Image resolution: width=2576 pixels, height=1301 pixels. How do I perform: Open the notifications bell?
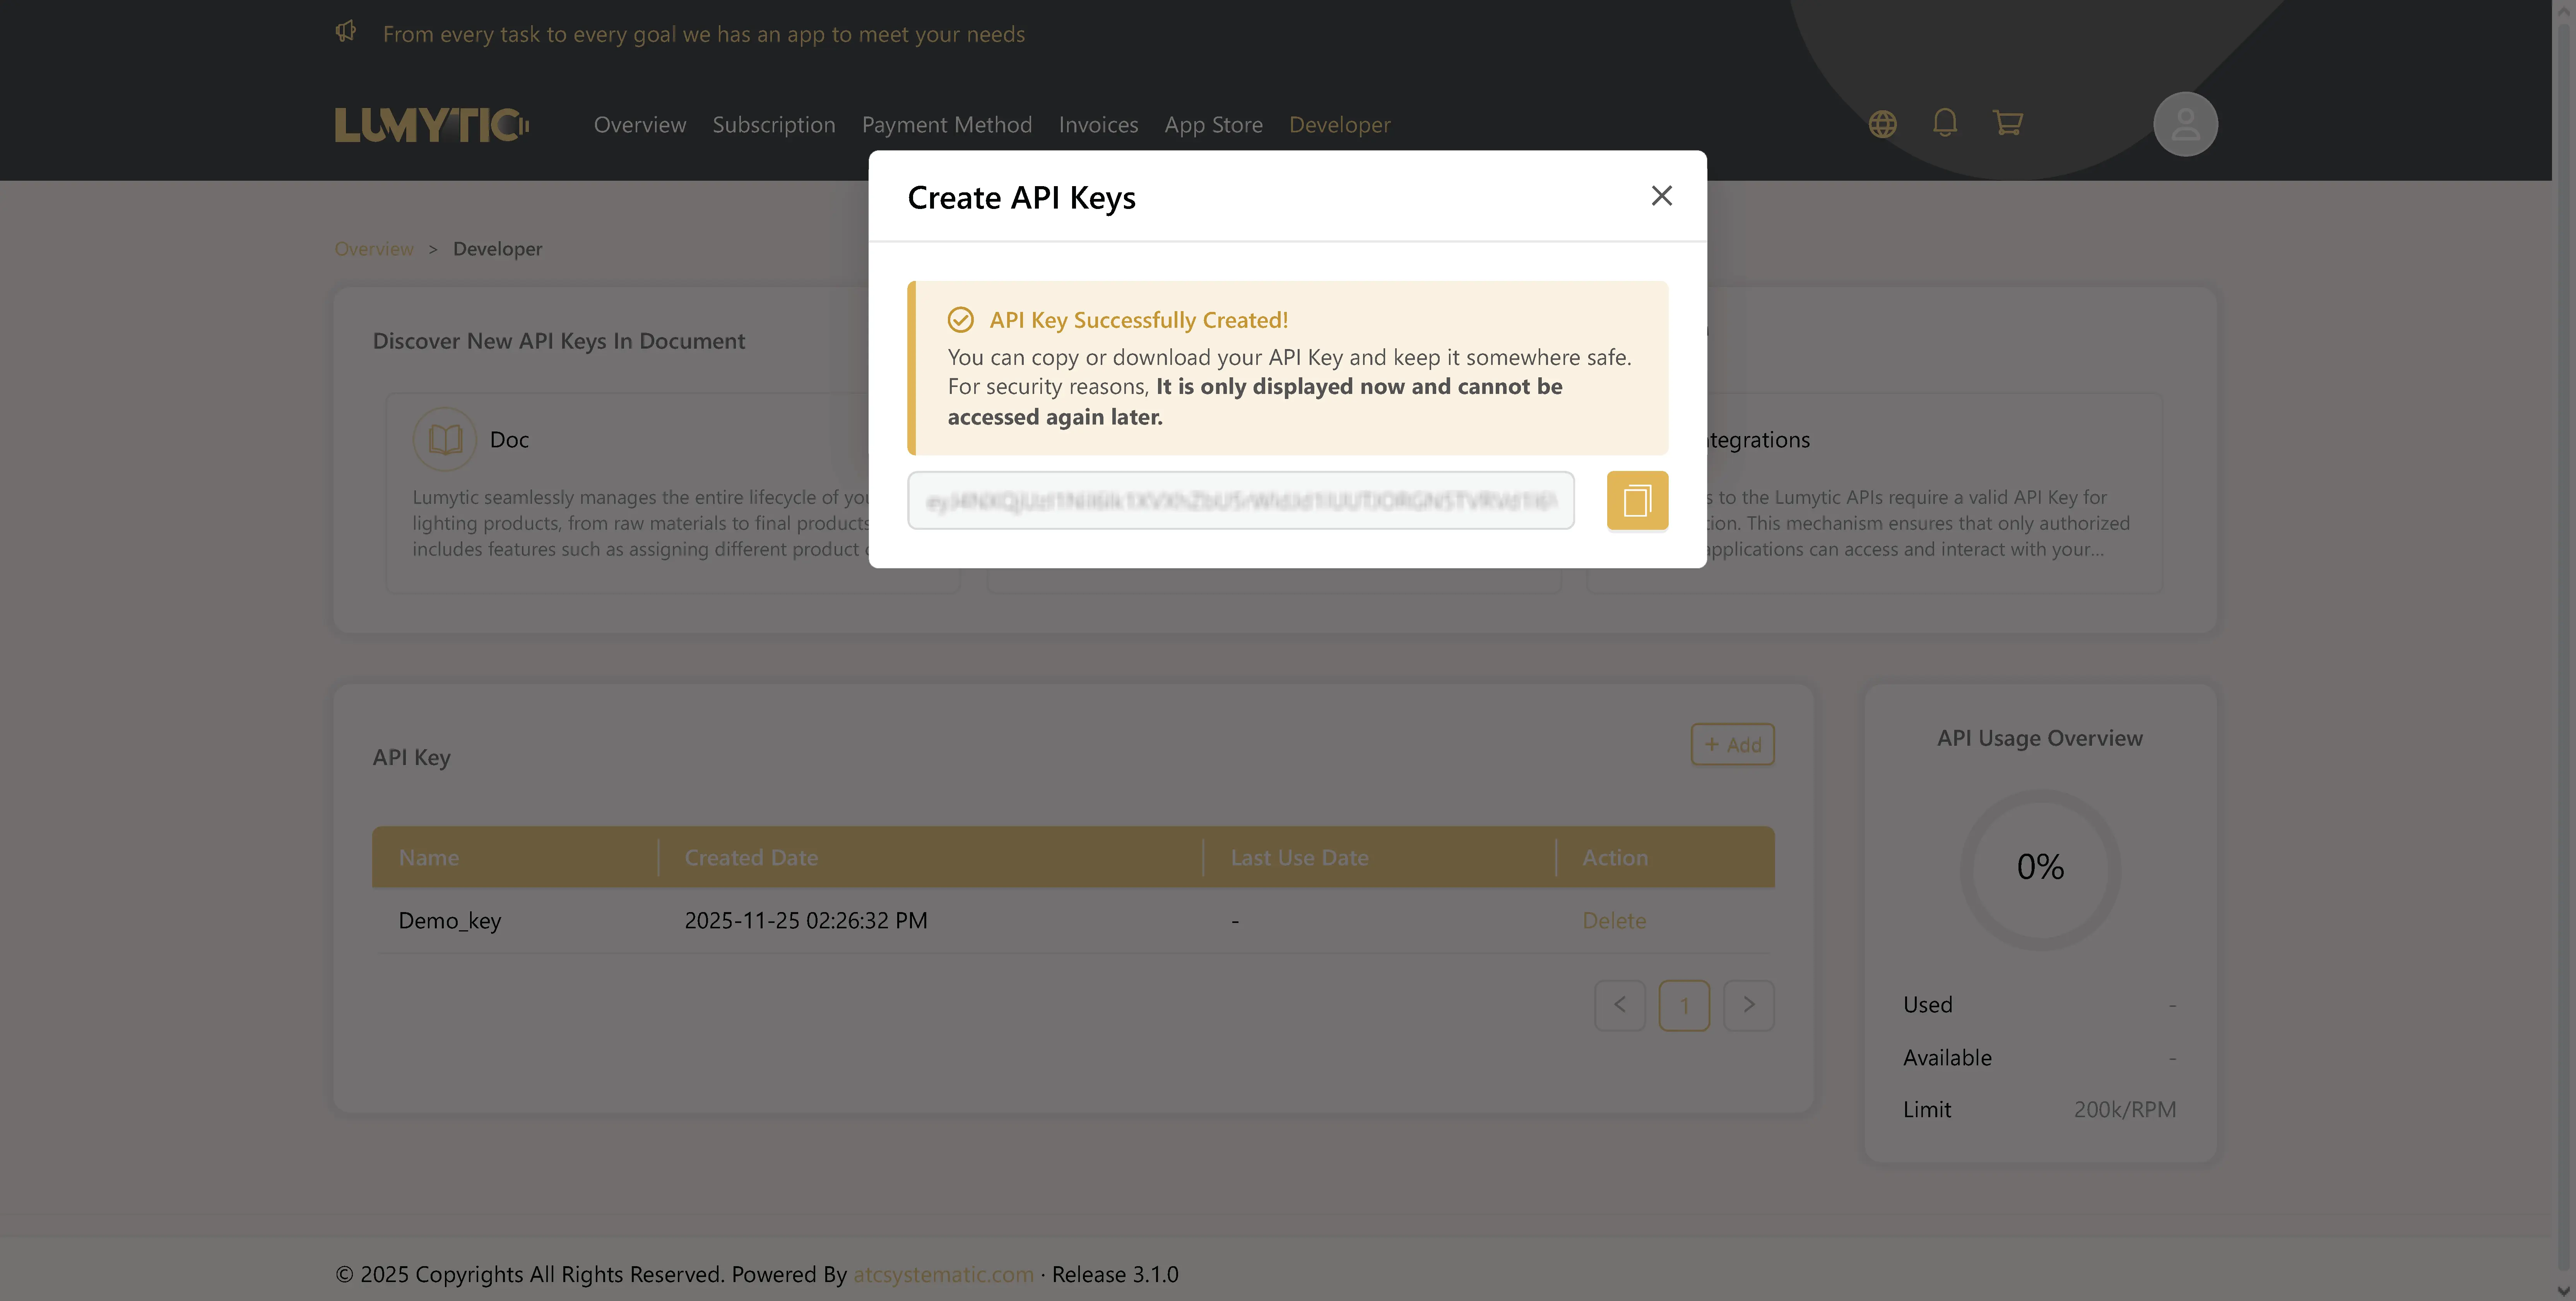1945,123
